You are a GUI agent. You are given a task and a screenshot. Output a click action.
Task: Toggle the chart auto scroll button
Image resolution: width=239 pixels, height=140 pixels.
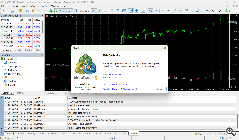131,11
